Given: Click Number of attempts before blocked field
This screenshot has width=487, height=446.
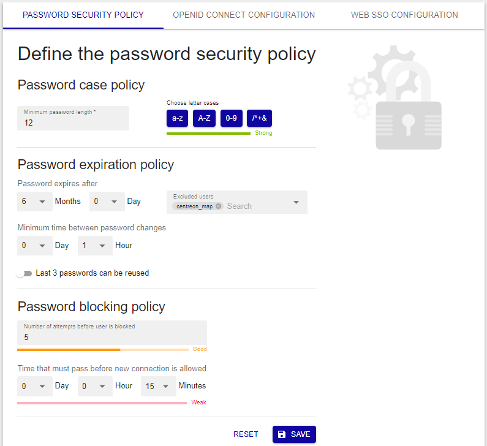Looking at the screenshot, I should [112, 333].
